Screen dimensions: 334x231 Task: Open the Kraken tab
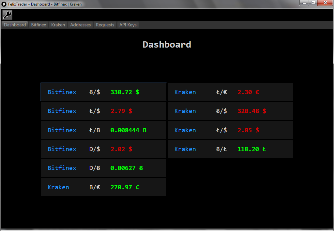[x=58, y=25]
